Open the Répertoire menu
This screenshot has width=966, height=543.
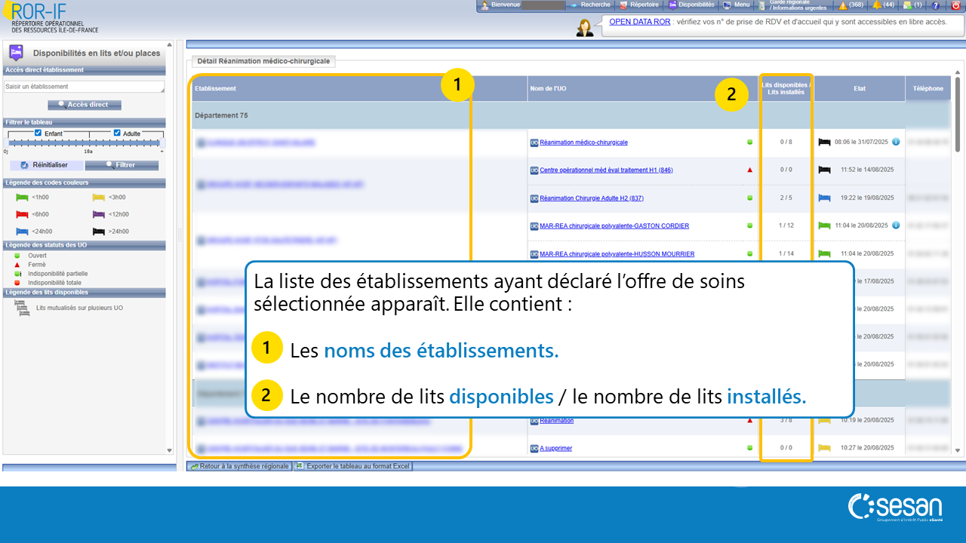(638, 5)
